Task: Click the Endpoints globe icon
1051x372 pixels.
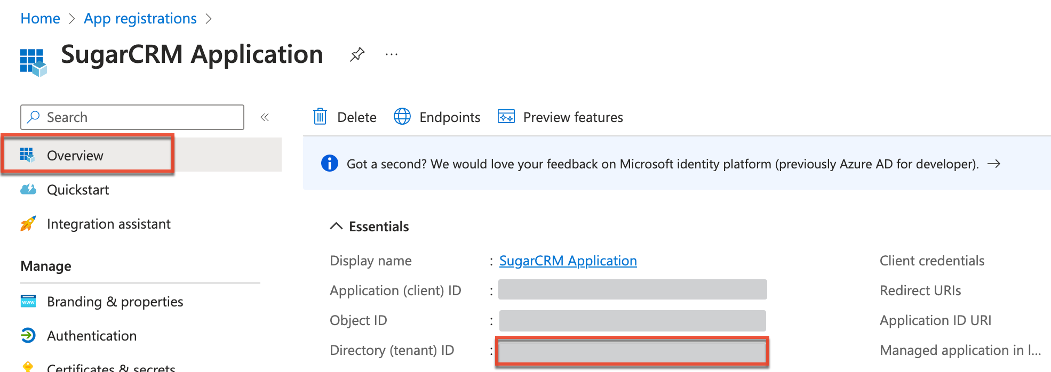Action: [402, 116]
